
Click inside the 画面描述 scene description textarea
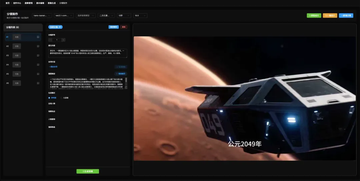(87, 83)
